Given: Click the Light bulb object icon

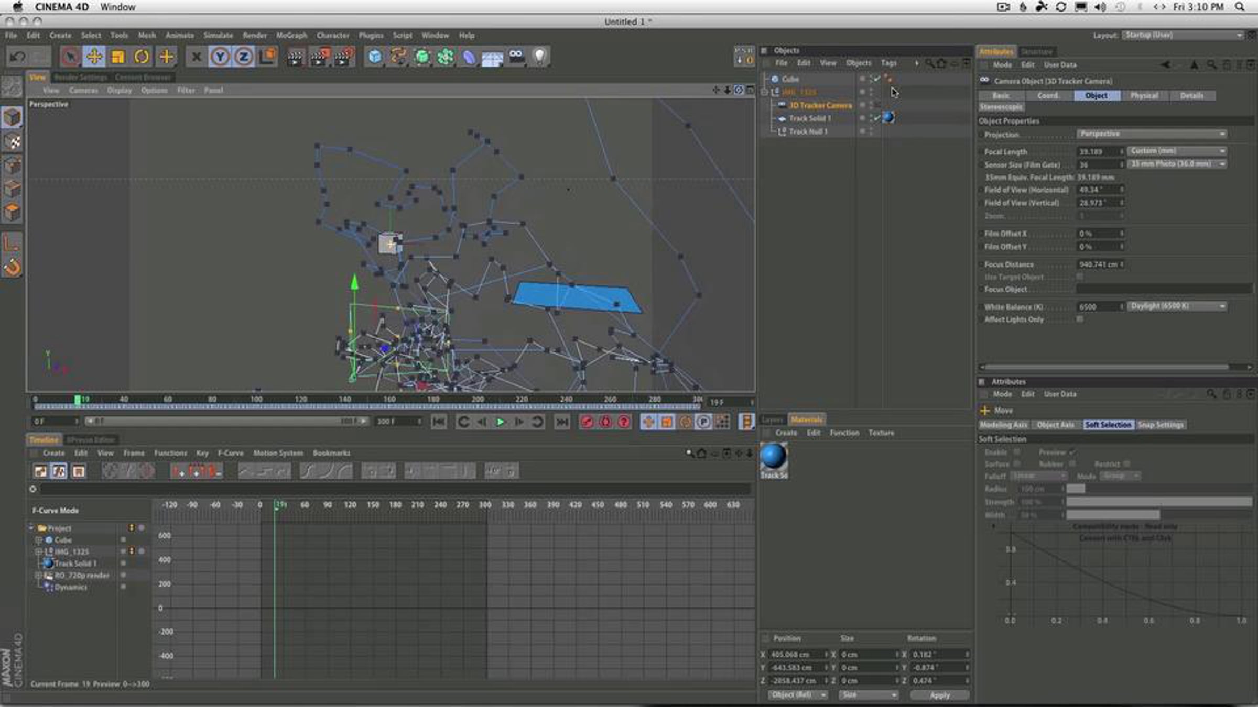Looking at the screenshot, I should [x=539, y=57].
